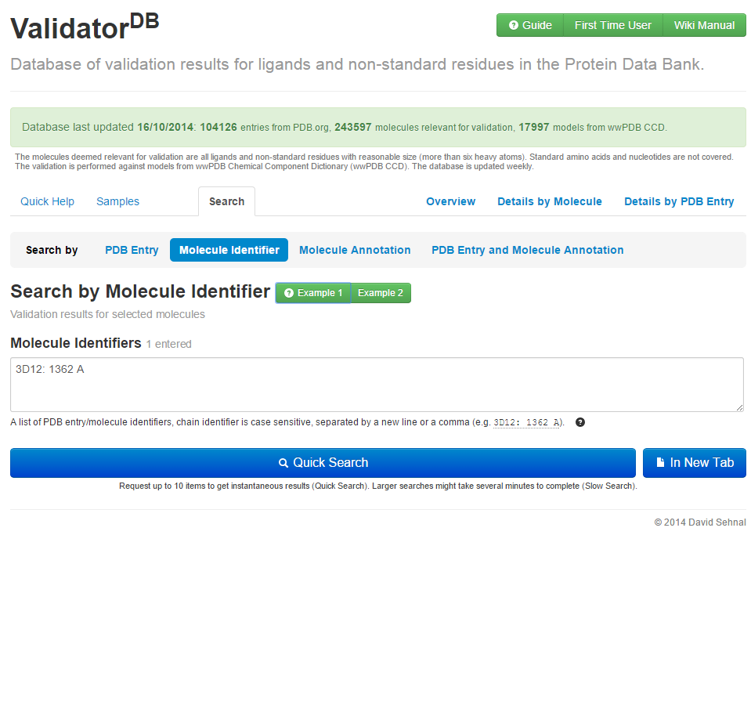
Task: Click the 'Search by Molecule Identifier' heading
Action: click(x=140, y=291)
